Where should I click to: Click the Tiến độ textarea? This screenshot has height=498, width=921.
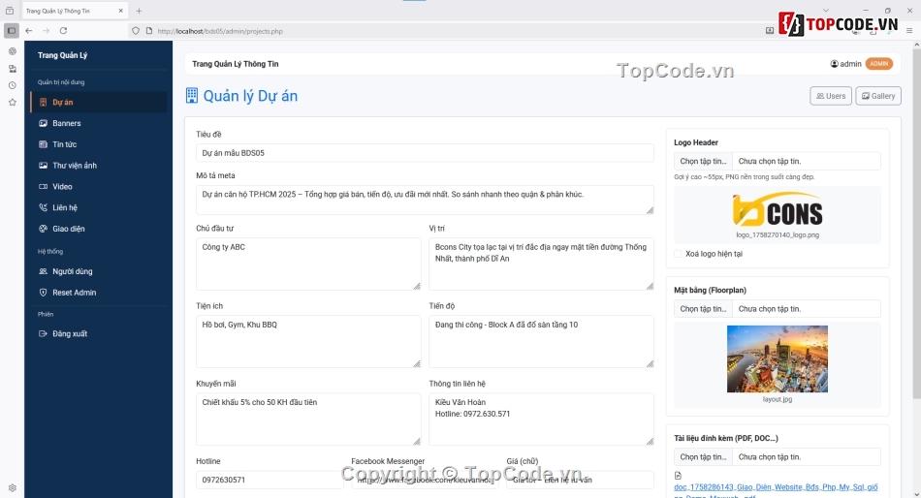pos(541,341)
